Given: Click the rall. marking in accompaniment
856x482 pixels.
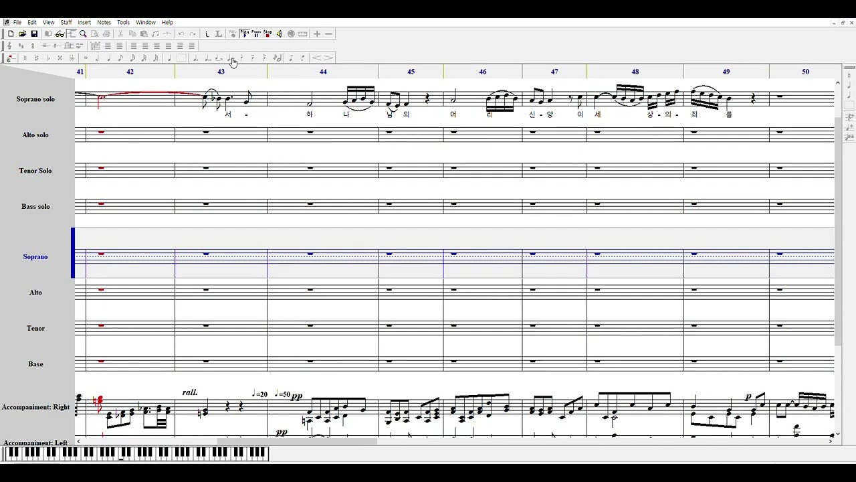Looking at the screenshot, I should click(x=190, y=392).
